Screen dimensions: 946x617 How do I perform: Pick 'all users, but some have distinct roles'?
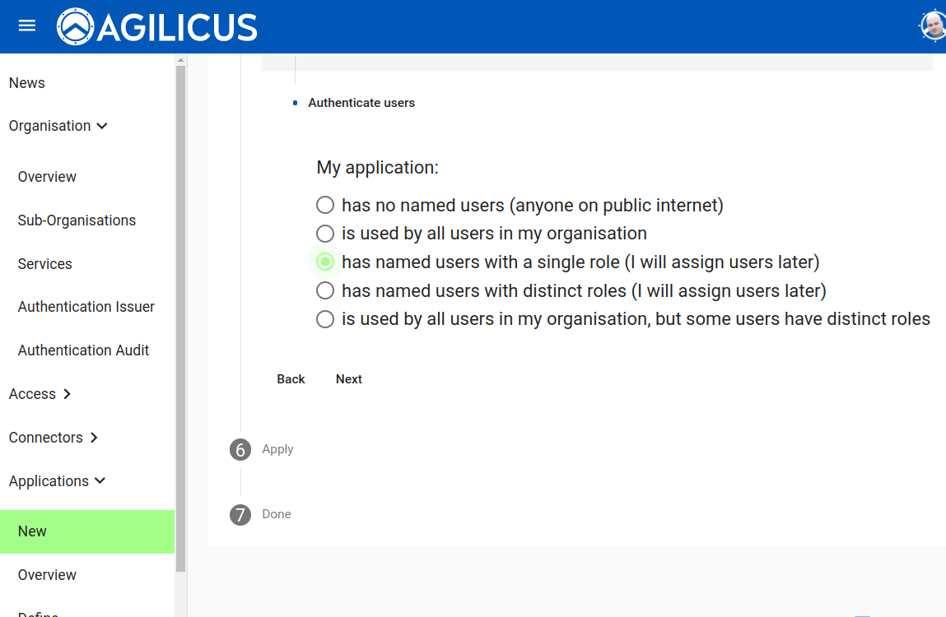click(325, 319)
